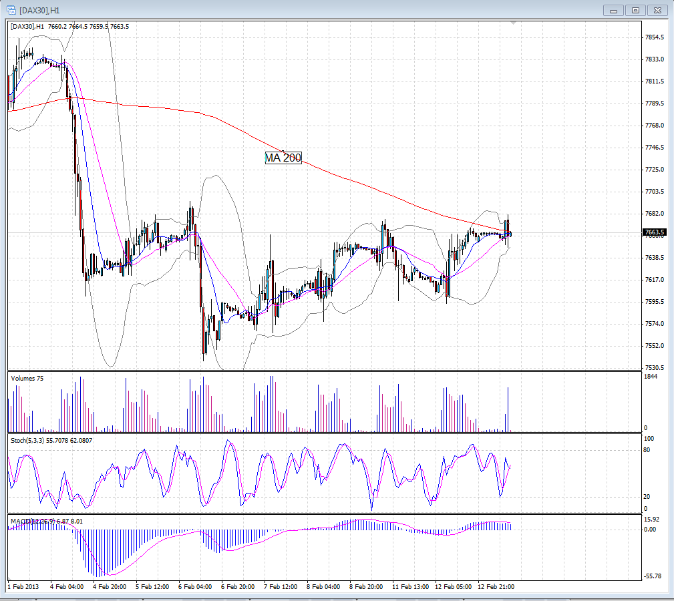Click the Volumes 75 indicator label

(27, 379)
